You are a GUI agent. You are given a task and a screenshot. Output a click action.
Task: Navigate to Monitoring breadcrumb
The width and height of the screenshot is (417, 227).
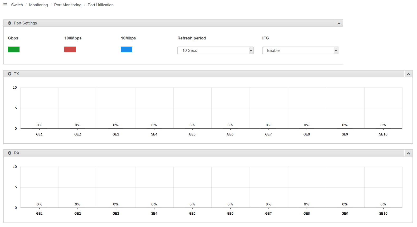pos(38,5)
